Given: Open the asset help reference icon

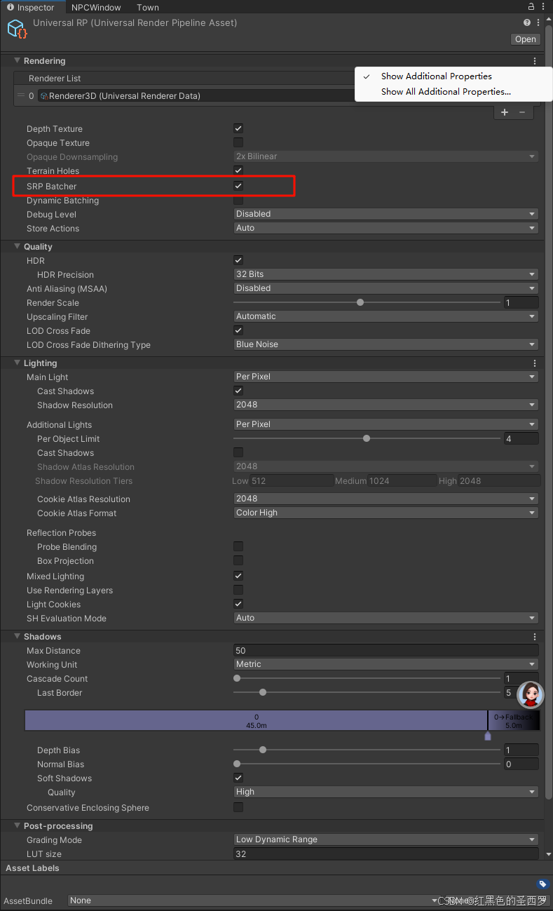Looking at the screenshot, I should [527, 22].
